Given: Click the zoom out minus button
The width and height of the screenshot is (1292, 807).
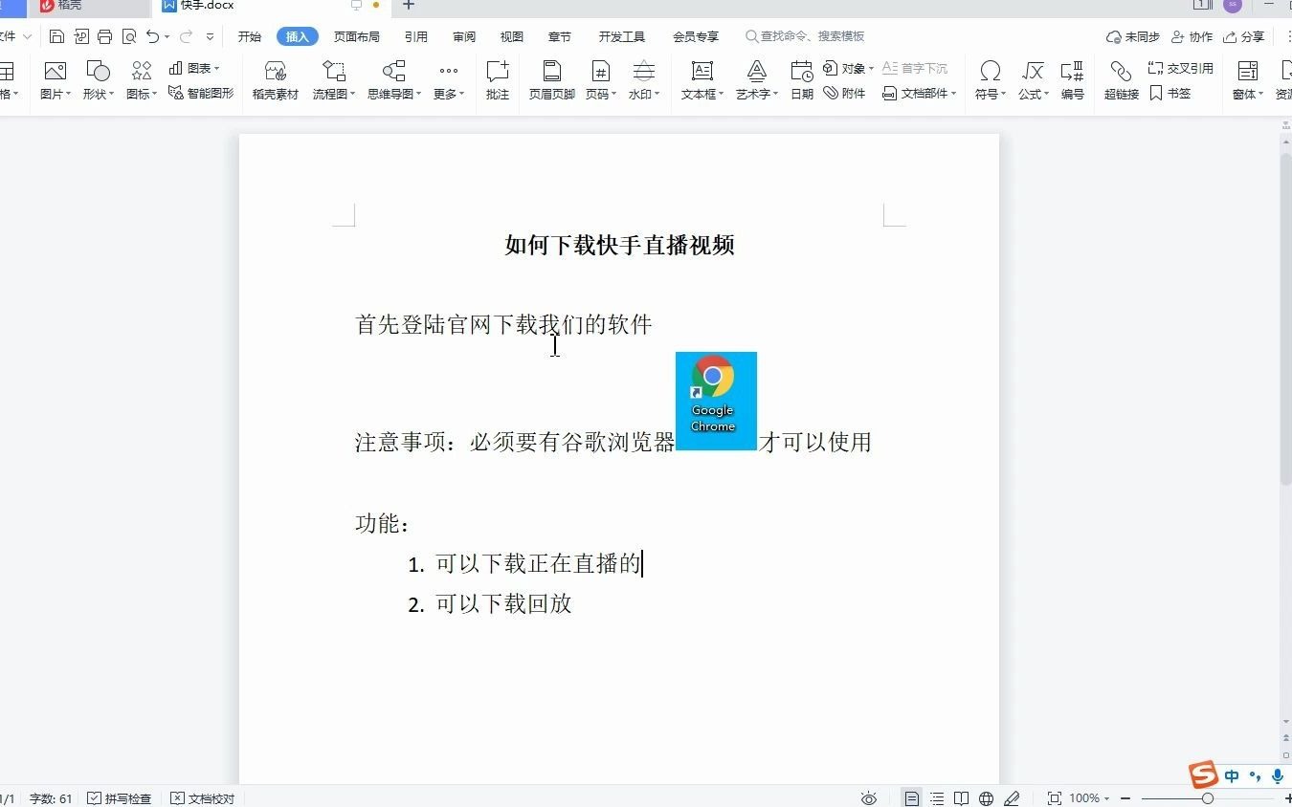Looking at the screenshot, I should [x=1125, y=798].
